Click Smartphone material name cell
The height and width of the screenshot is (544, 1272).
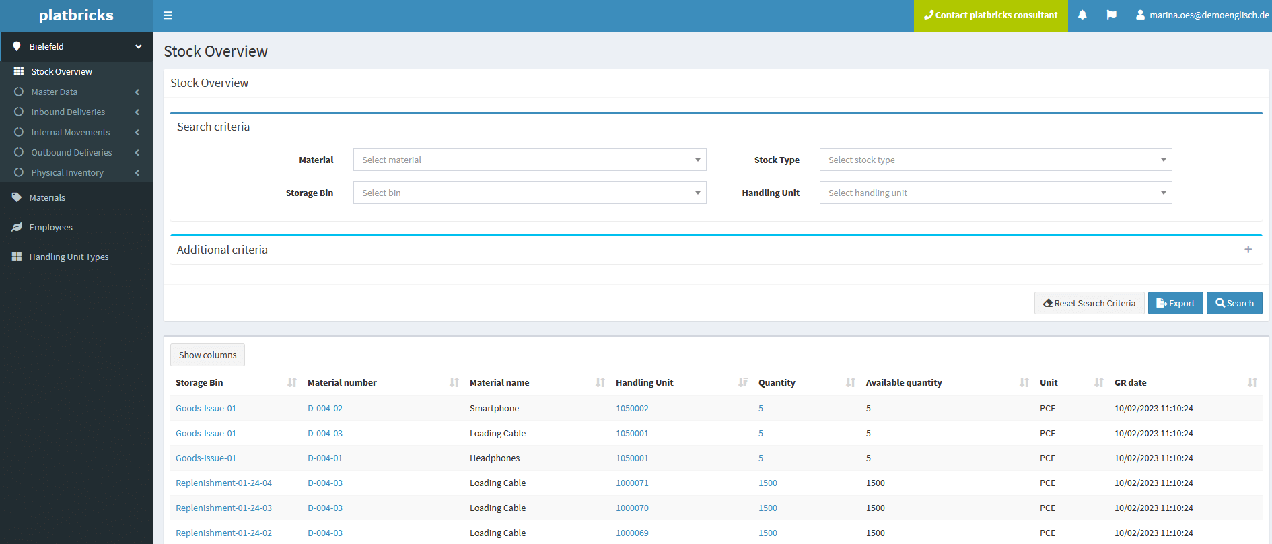tap(494, 408)
